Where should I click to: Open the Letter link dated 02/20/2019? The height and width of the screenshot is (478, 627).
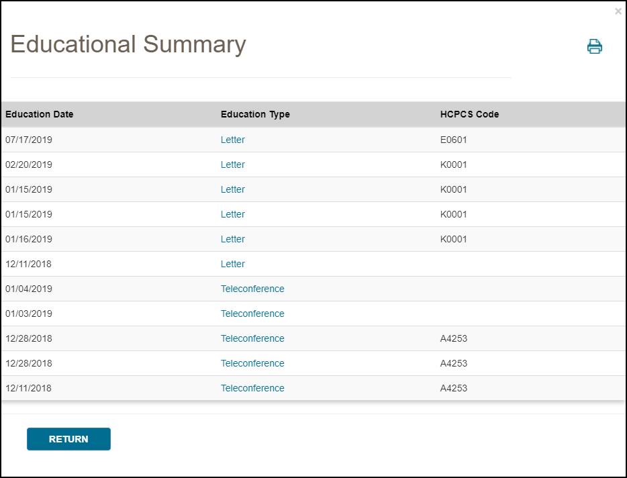point(232,164)
